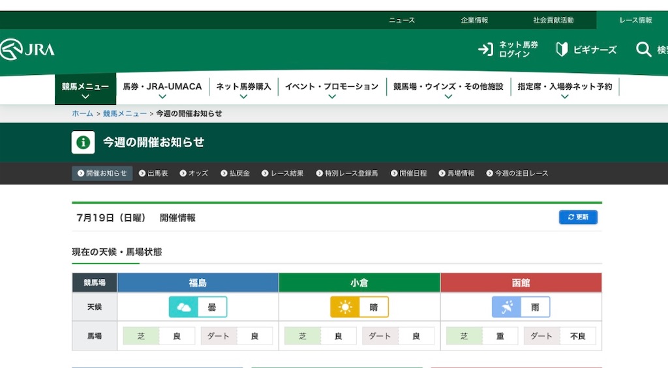The width and height of the screenshot is (668, 368).
Task: Expand the イベント・プロモーション chevron
Action: pos(332,97)
